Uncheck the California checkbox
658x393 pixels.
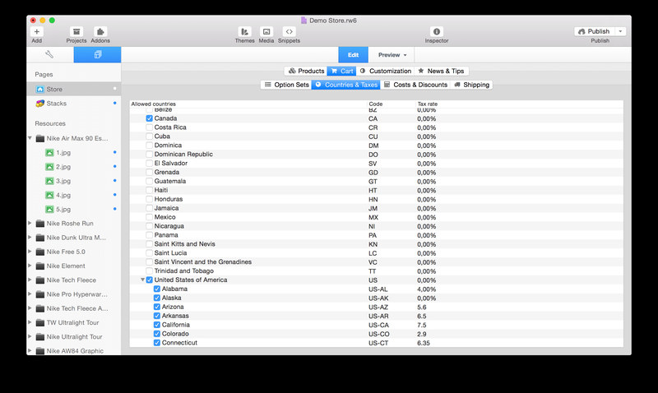[x=156, y=325]
